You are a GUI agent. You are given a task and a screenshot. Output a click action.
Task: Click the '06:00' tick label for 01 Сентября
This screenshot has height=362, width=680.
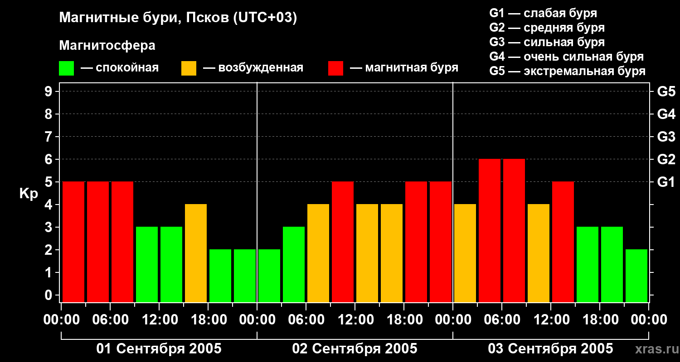tap(110, 319)
